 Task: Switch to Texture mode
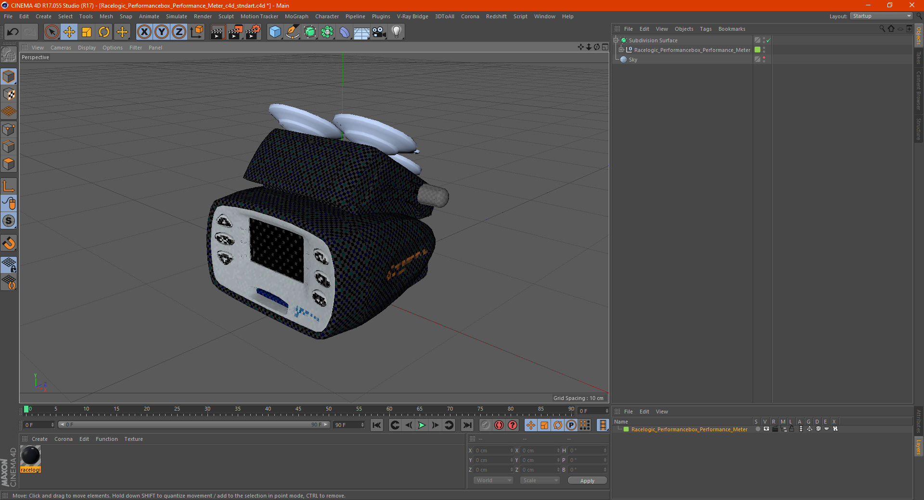pyautogui.click(x=9, y=94)
